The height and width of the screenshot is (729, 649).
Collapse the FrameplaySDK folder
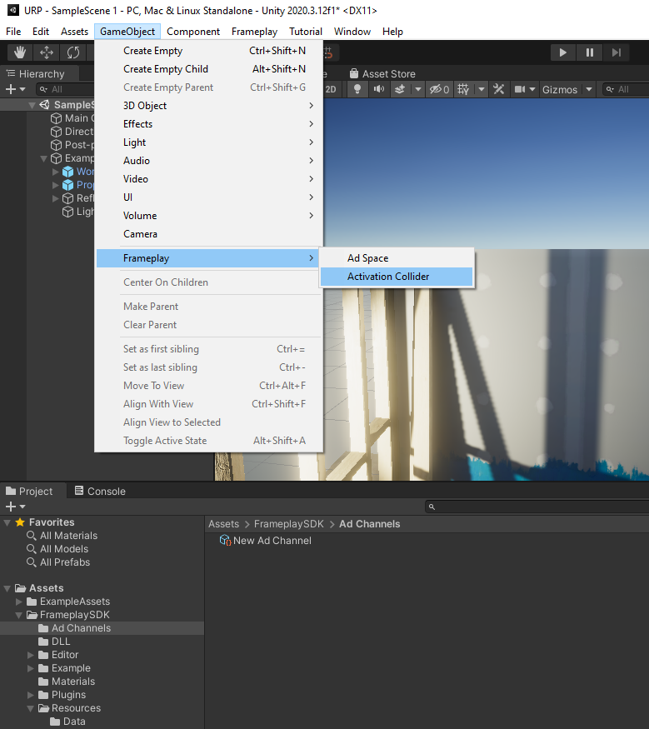pyautogui.click(x=19, y=615)
